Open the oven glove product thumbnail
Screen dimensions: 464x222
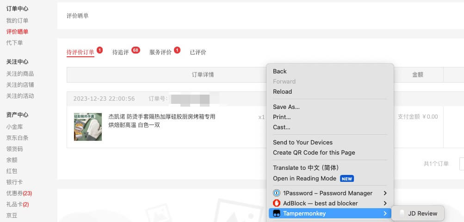tap(88, 126)
